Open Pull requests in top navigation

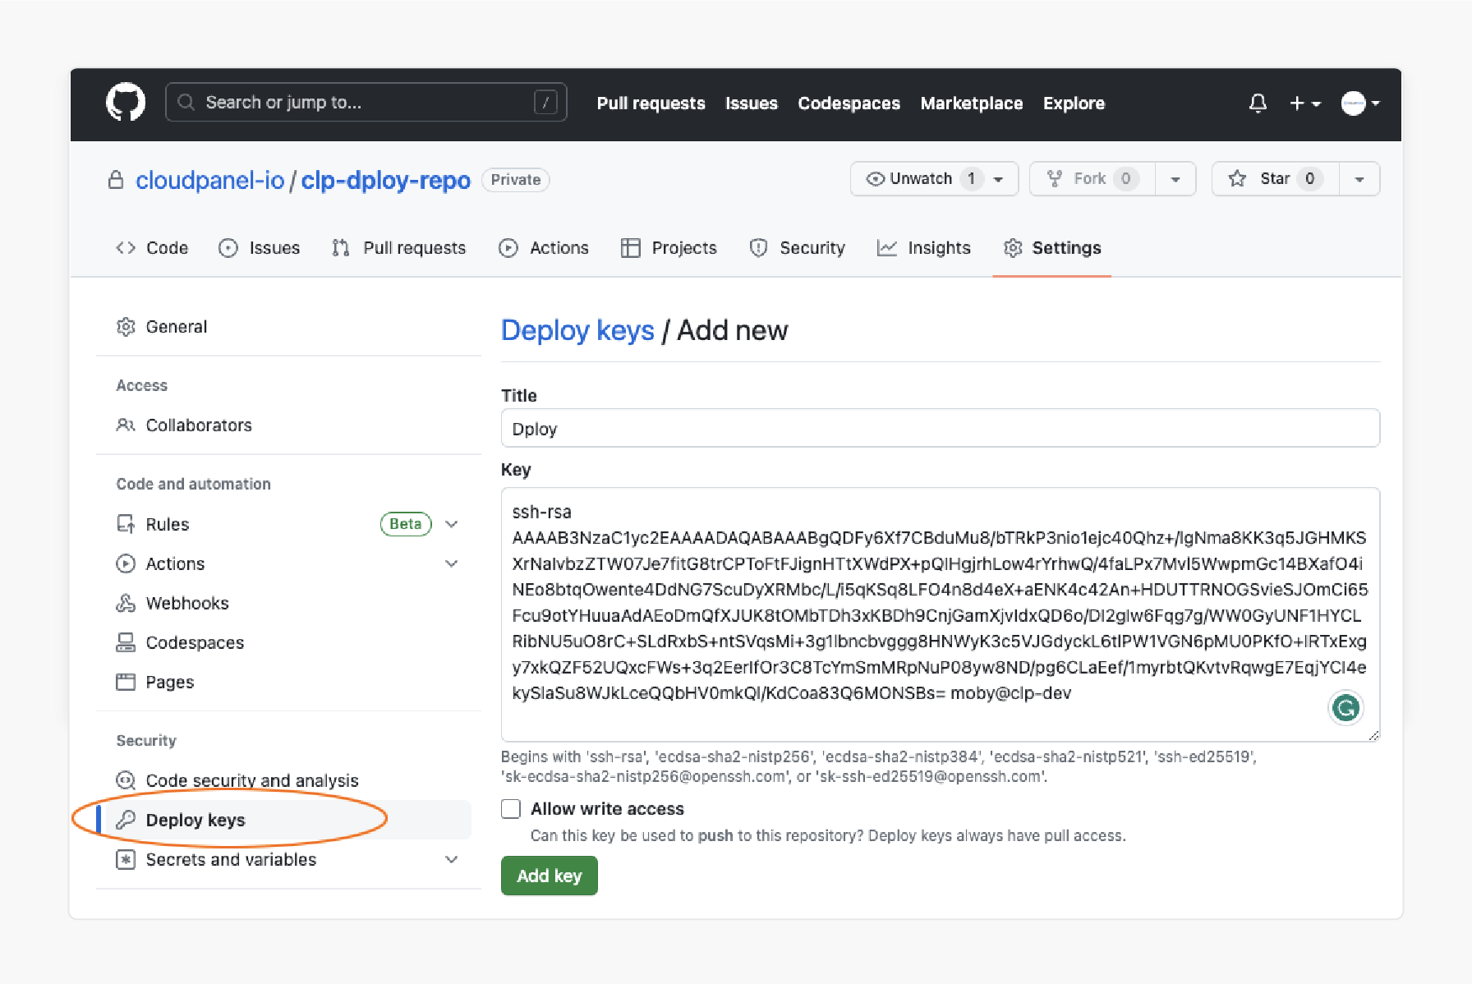pos(651,103)
